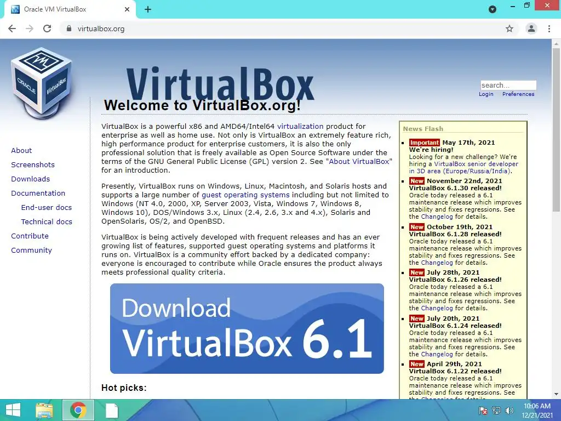Open the Action Center flag tray icon
Image resolution: width=561 pixels, height=421 pixels.
click(x=483, y=411)
